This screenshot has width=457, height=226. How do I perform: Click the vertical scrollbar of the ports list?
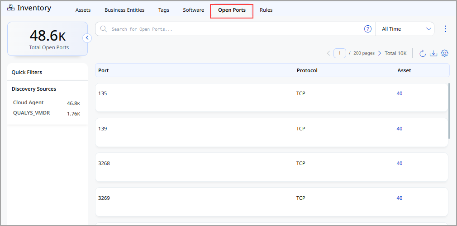(449, 111)
